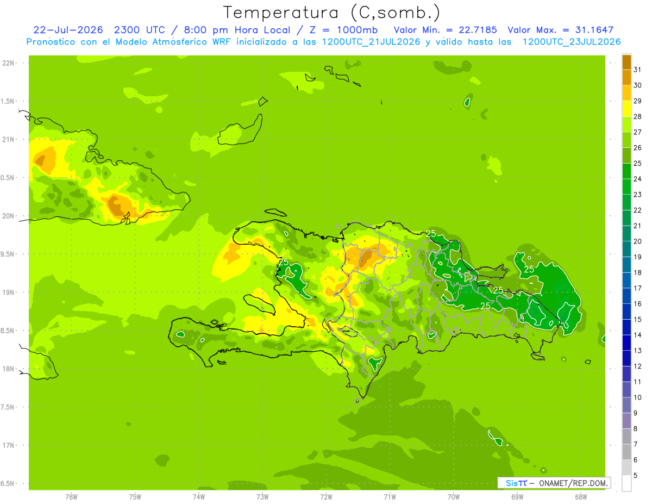Click the '13' label on the color scale

tap(637, 351)
